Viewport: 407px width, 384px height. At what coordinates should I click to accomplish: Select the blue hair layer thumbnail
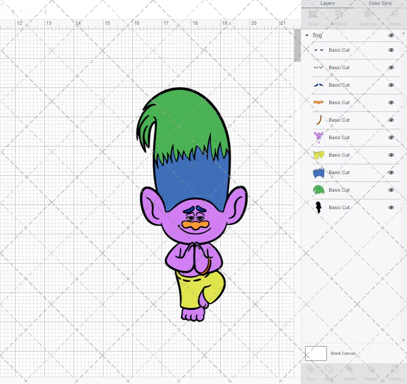(319, 172)
